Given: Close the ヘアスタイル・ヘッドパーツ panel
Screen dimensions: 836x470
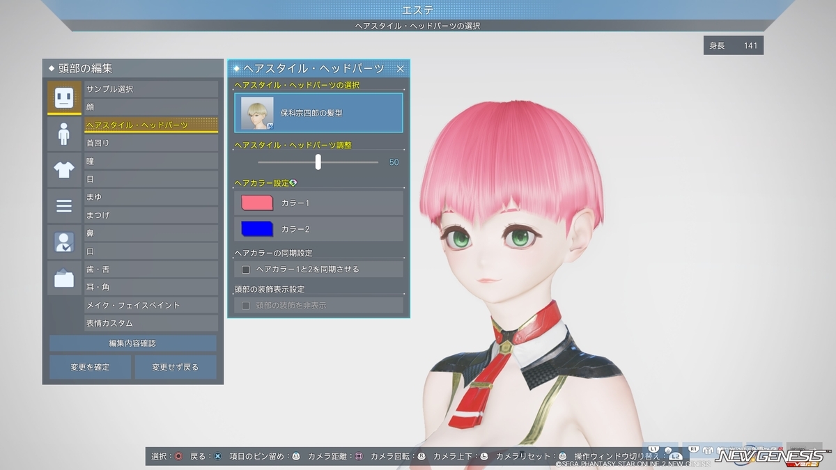Looking at the screenshot, I should 401,68.
